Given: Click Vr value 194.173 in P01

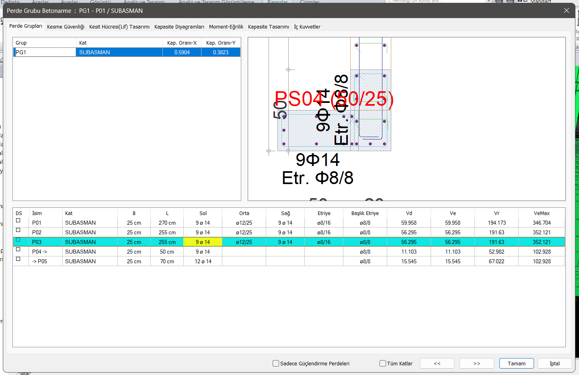Looking at the screenshot, I should point(497,223).
